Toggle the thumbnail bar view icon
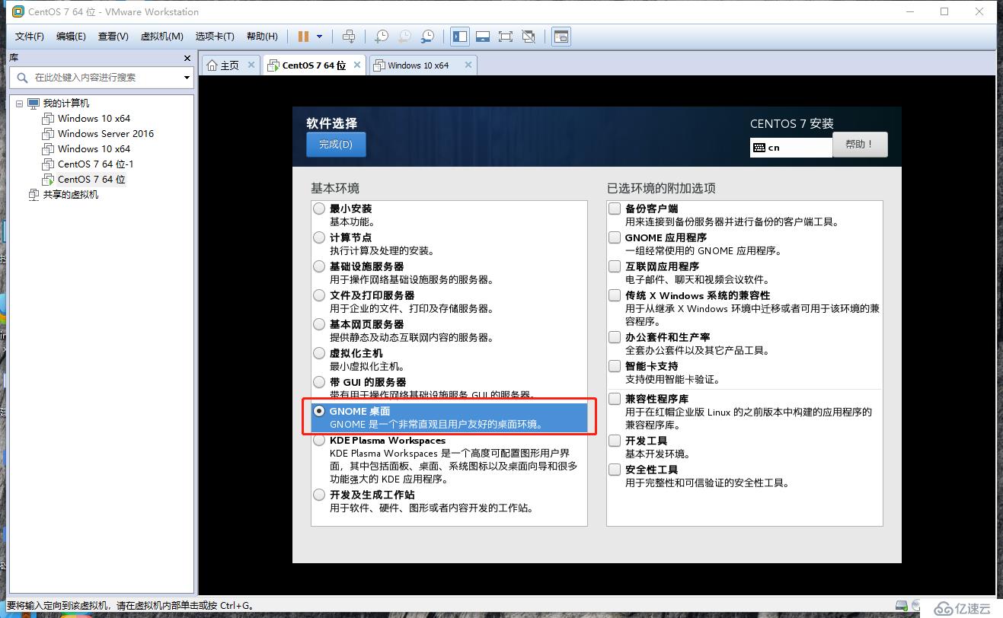1003x618 pixels. [482, 36]
